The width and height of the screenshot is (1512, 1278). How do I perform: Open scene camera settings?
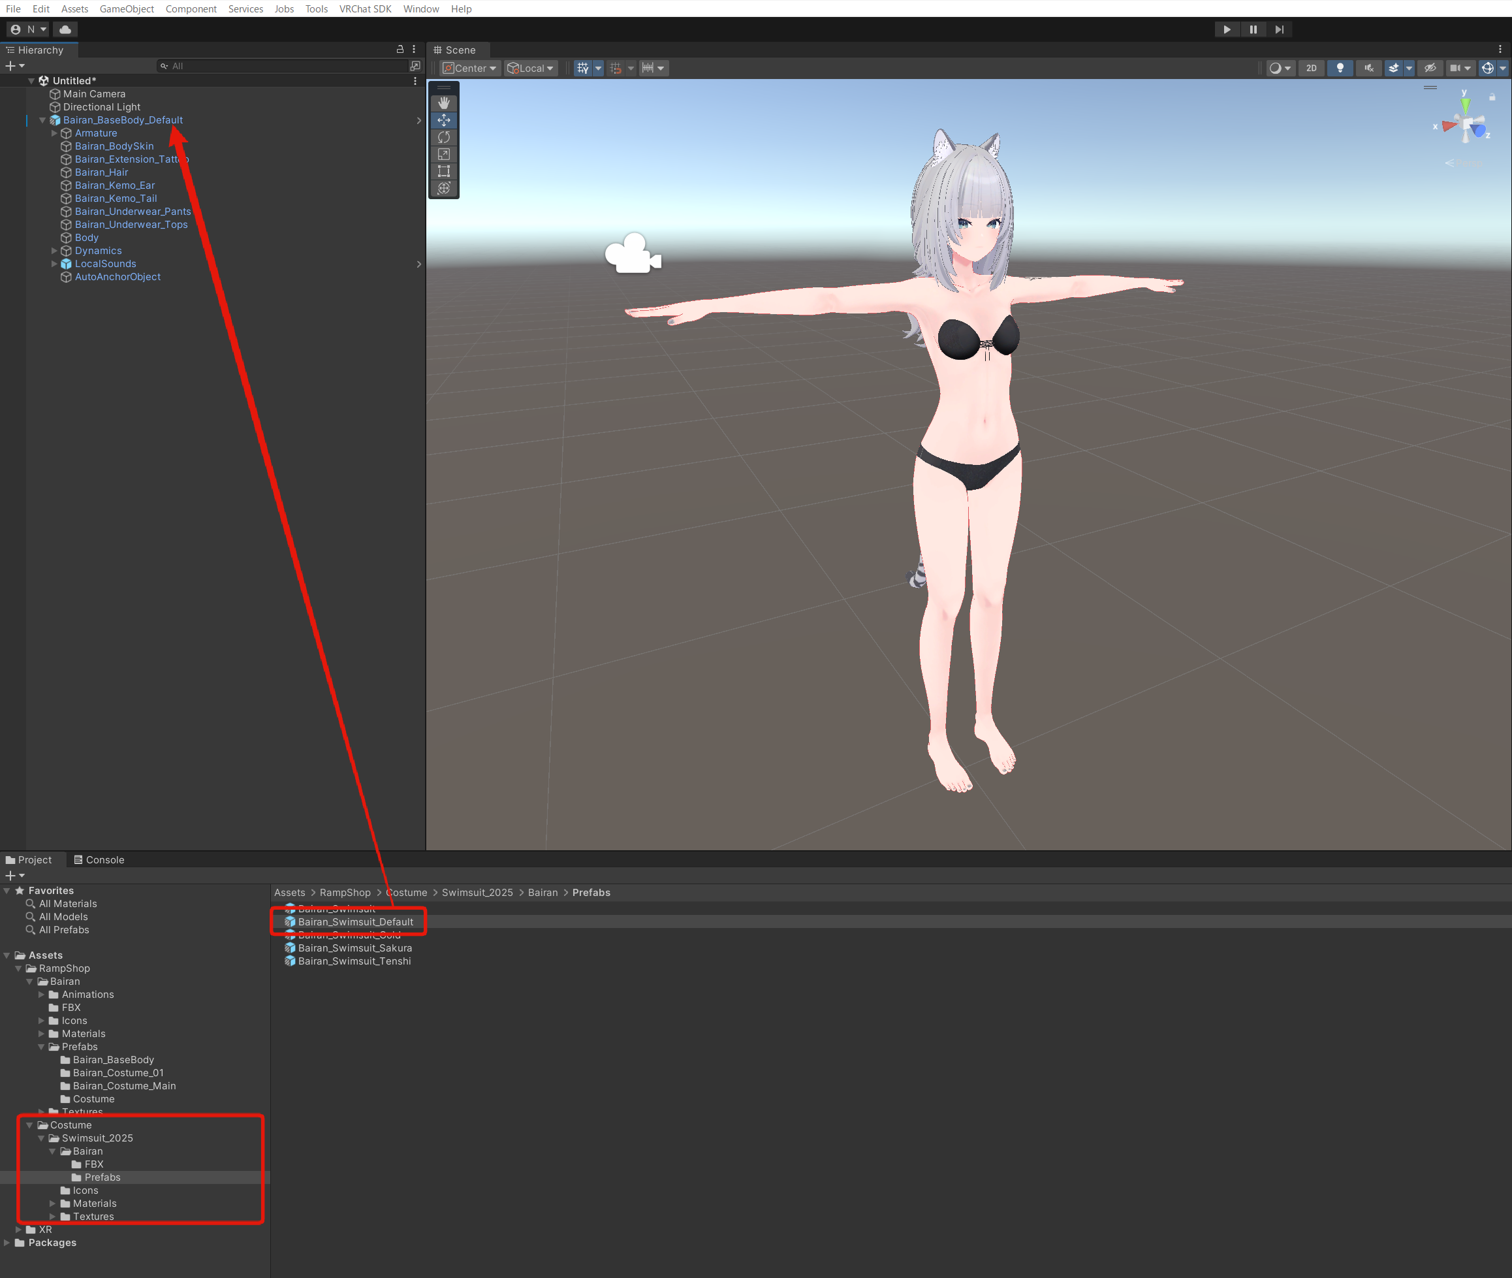(x=1460, y=68)
